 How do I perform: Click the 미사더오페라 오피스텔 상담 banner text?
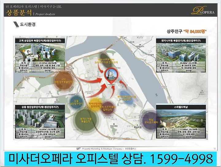click(77, 159)
